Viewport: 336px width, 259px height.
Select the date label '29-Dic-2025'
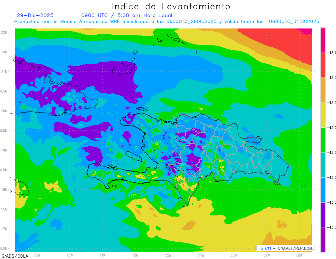tap(35, 15)
